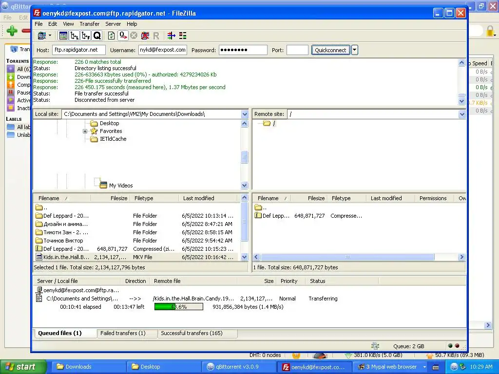The image size is (499, 374).
Task: Toggle transfer queue display
Action: click(97, 36)
